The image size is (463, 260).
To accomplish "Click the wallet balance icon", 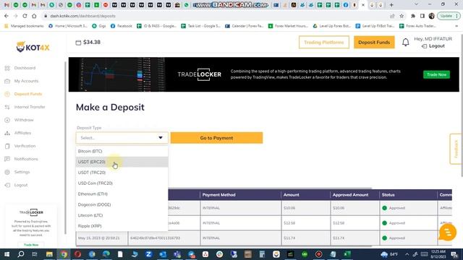I will point(78,43).
